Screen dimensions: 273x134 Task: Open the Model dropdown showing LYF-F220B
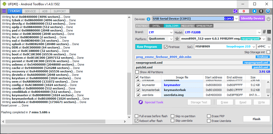point(223,32)
